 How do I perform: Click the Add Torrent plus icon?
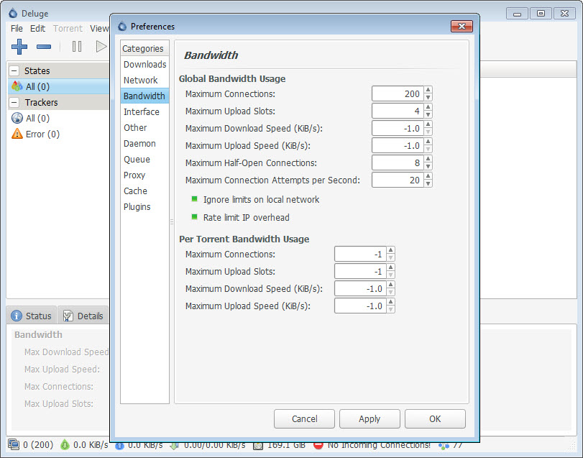[19, 47]
